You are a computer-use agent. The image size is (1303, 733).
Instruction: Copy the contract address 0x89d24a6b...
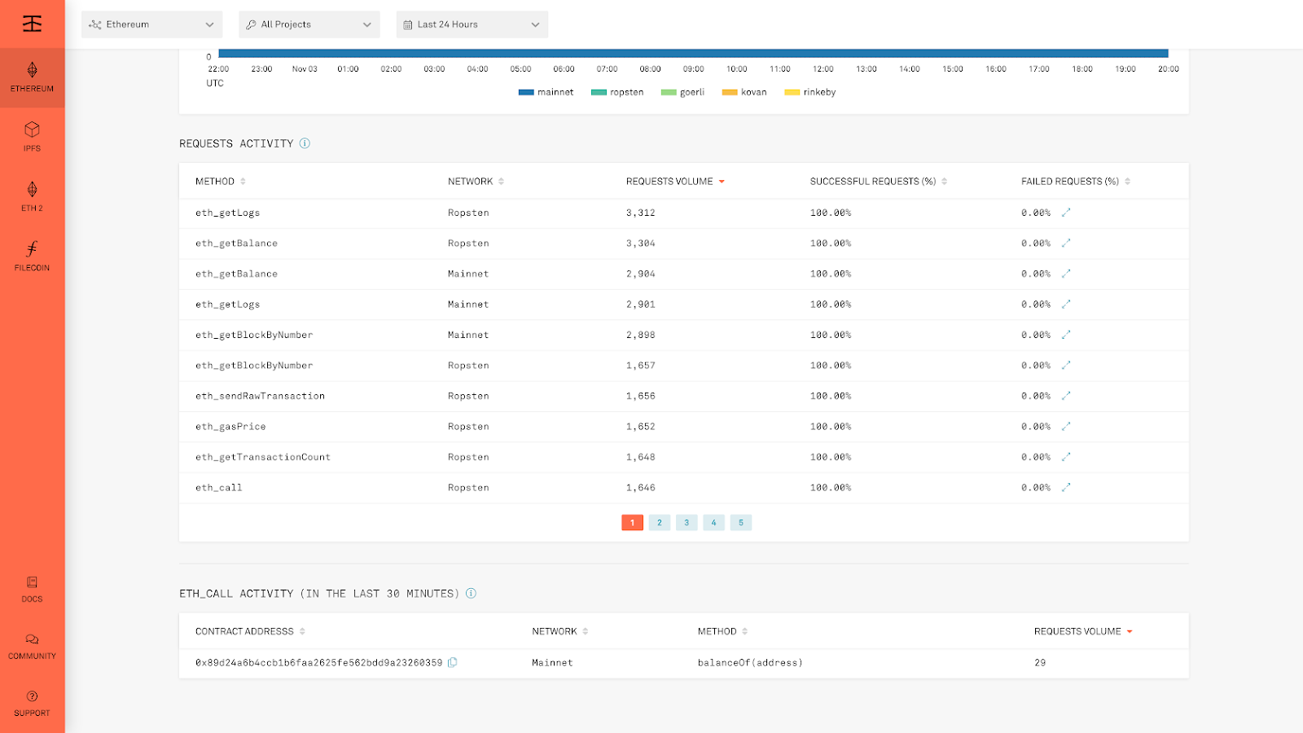click(x=453, y=662)
